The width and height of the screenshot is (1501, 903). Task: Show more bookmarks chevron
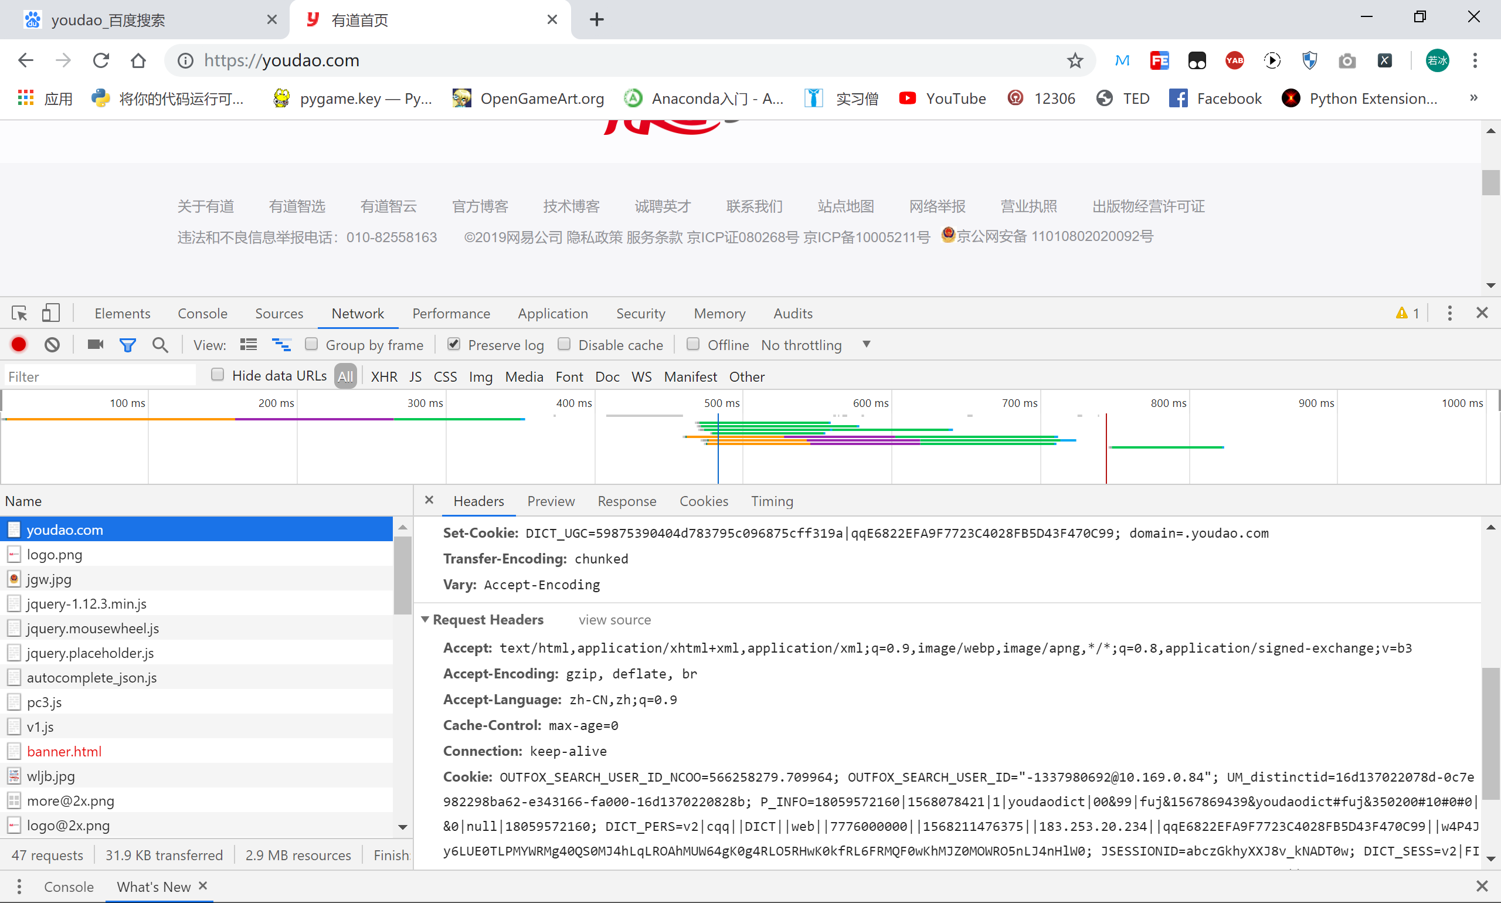[1473, 97]
